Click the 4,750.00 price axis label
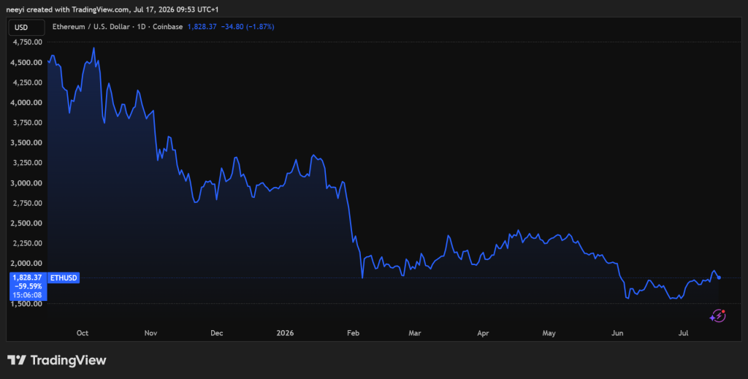The width and height of the screenshot is (748, 379). point(26,42)
